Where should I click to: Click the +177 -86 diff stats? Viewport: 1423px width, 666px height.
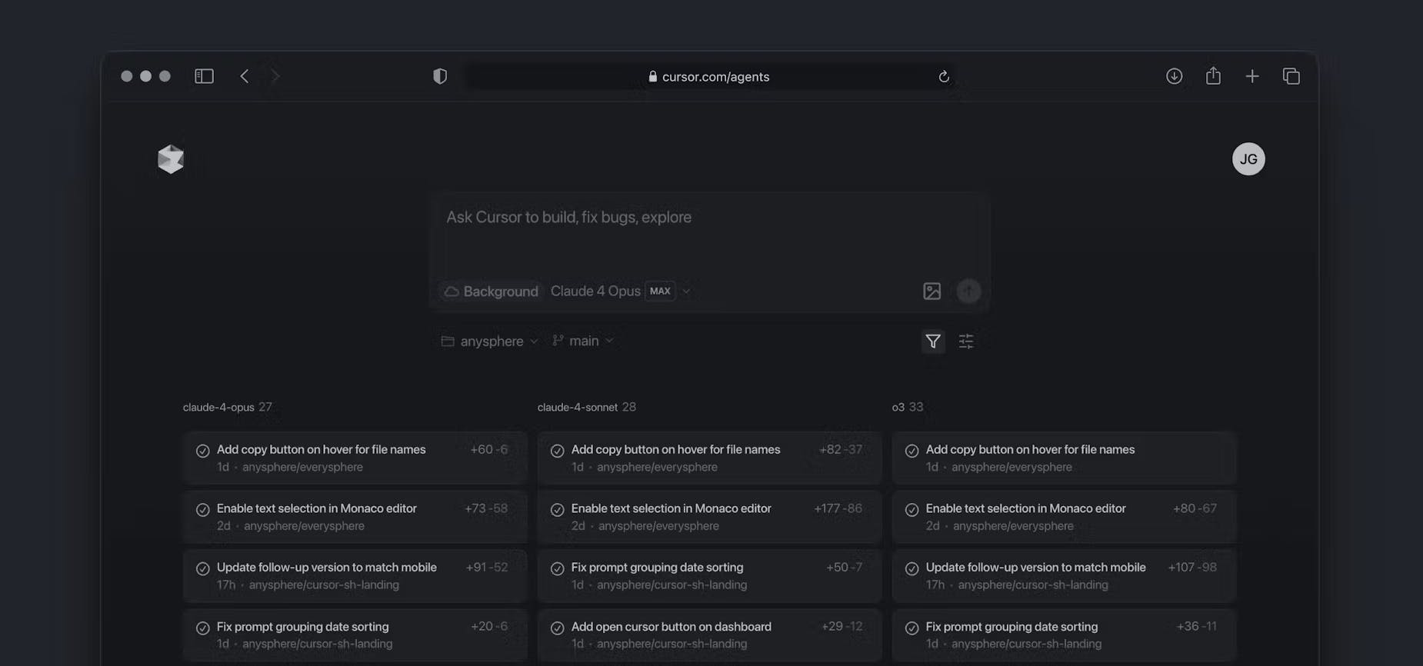click(838, 508)
